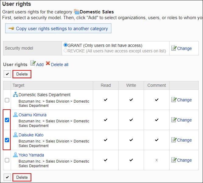Click Change link for Security model
Image resolution: width=203 pixels, height=183 pixels.
[x=184, y=48]
